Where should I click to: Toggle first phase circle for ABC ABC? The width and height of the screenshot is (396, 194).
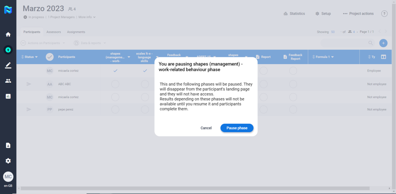[115, 84]
